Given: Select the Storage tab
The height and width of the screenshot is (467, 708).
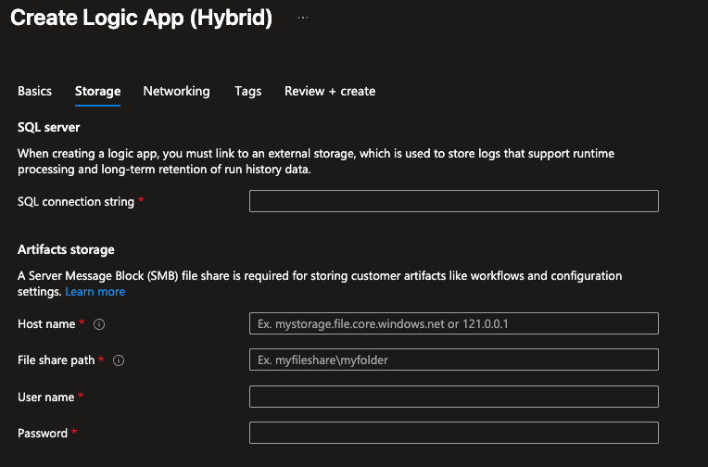Looking at the screenshot, I should 97,91.
